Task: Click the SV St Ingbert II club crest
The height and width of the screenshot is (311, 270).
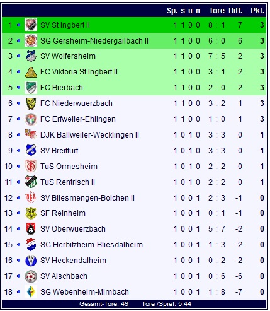Action: 31,25
